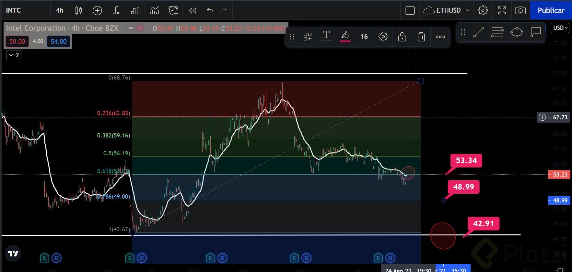The height and width of the screenshot is (272, 572).
Task: Start bar replay with the rewind icon
Action: coord(193,10)
